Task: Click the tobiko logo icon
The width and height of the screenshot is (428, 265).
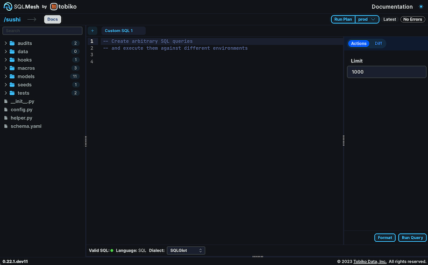Action: click(x=54, y=6)
